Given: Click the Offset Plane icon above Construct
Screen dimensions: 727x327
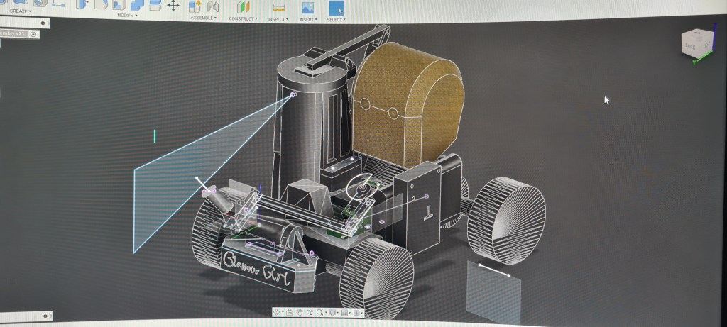Looking at the screenshot, I should click(x=244, y=6).
